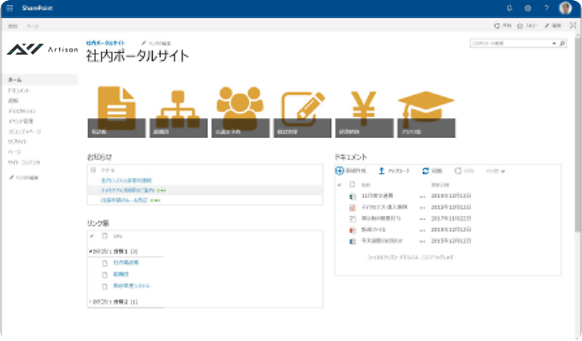Open the 11月度交通費 document
This screenshot has height=341, width=582.
(x=377, y=195)
